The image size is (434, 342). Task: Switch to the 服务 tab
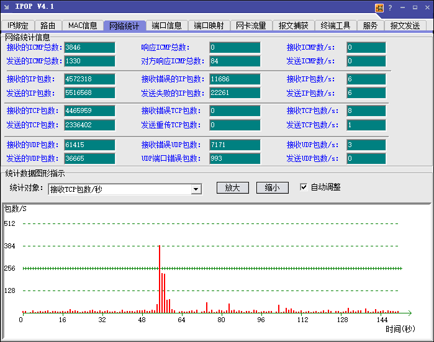click(x=370, y=25)
